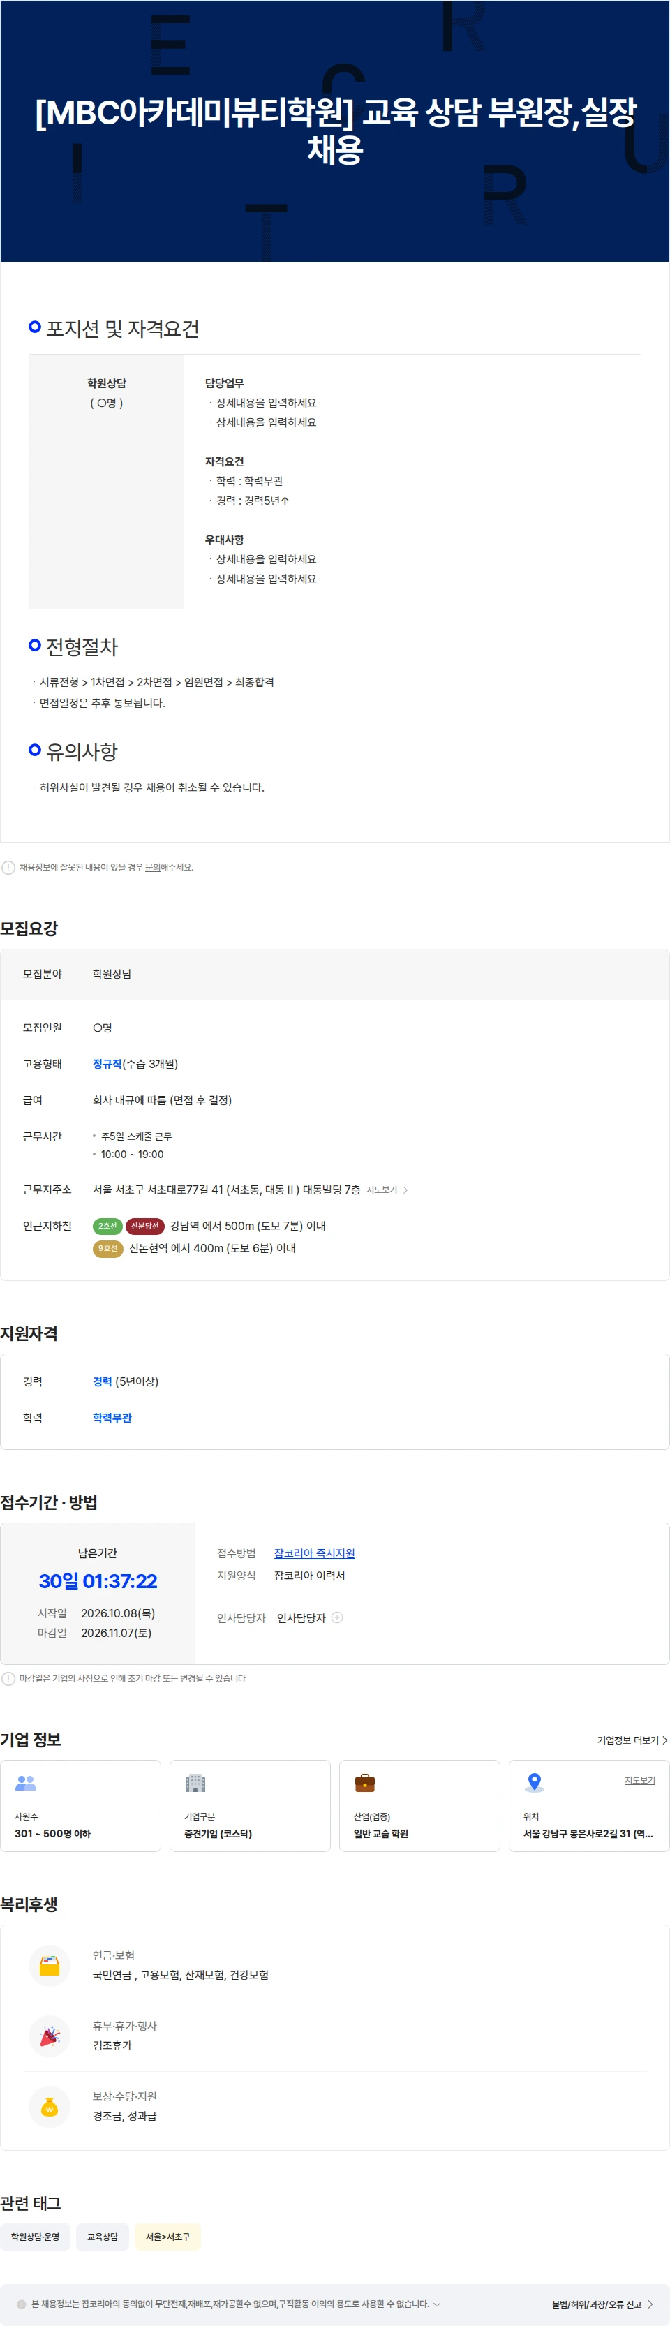Click the 신논현역 에서 400m walking distance text

pos(212,1248)
